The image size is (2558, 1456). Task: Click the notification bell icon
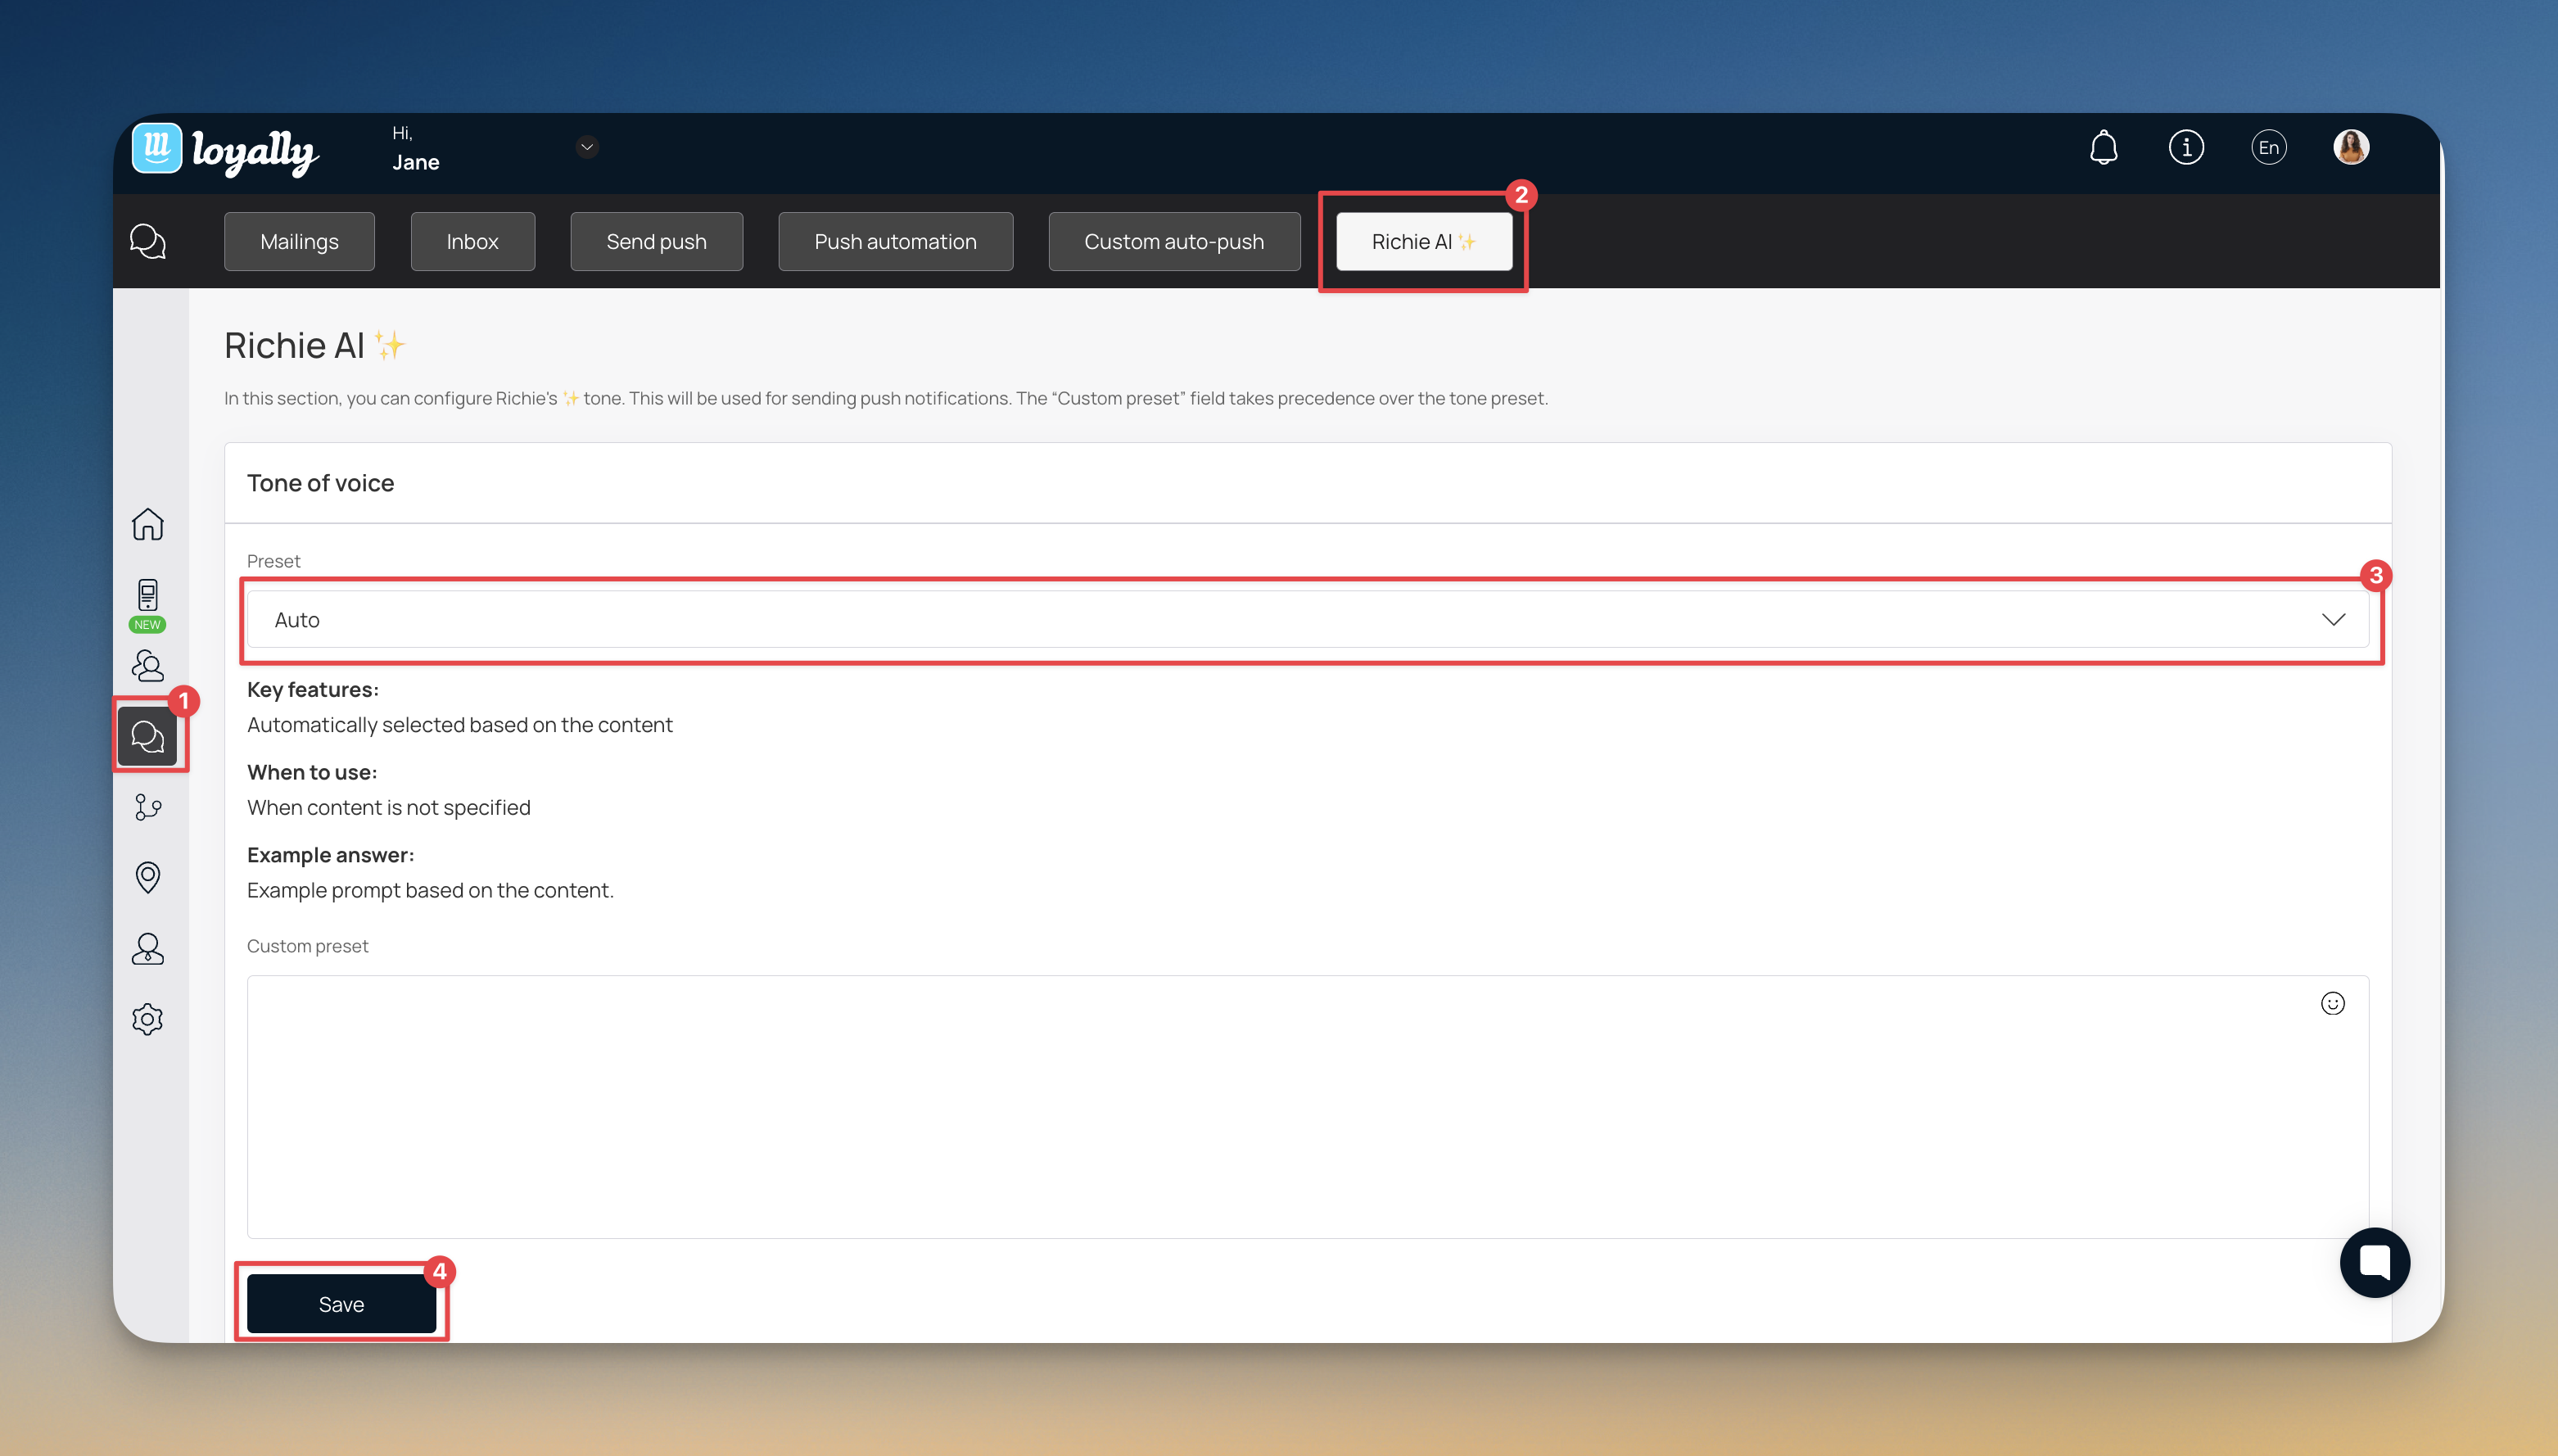2104,148
